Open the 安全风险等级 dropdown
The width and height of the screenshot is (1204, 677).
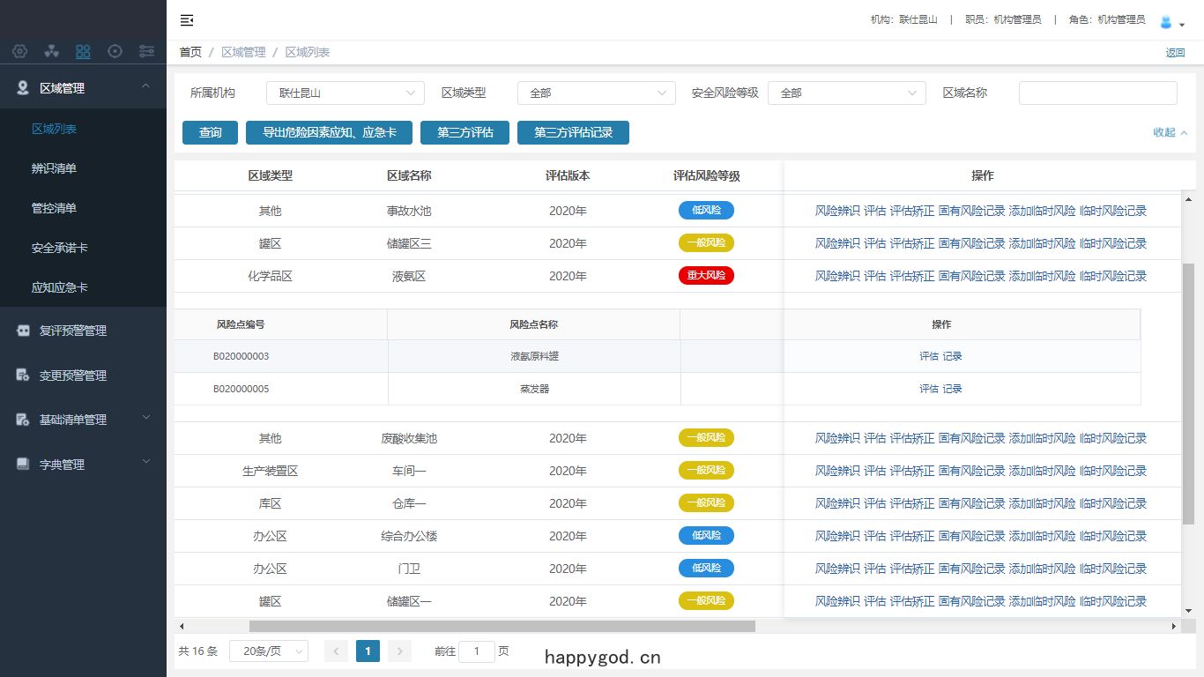[x=847, y=93]
